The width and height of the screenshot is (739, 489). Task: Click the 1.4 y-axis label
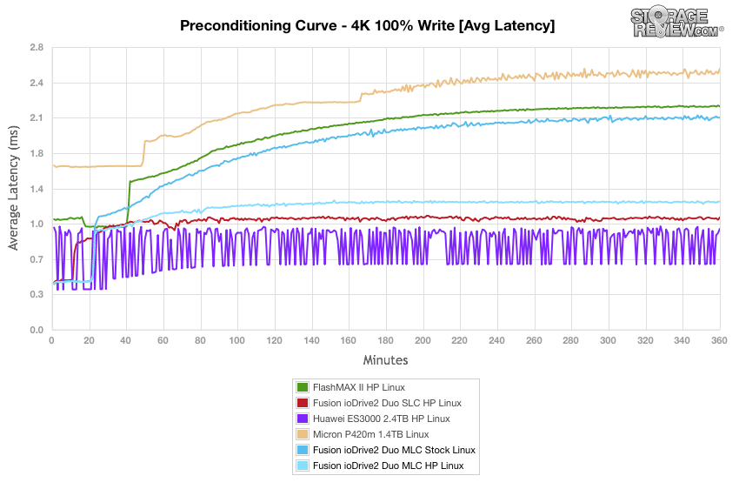pyautogui.click(x=37, y=189)
